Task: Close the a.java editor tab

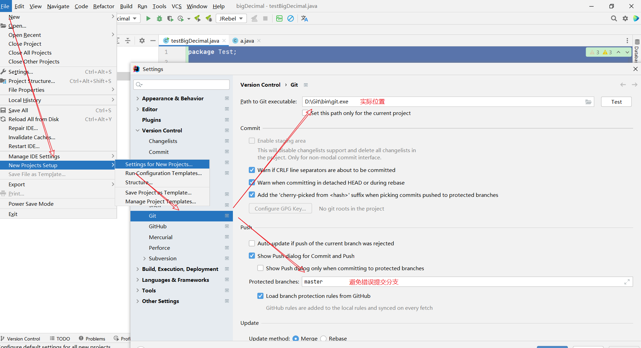Action: [x=259, y=41]
